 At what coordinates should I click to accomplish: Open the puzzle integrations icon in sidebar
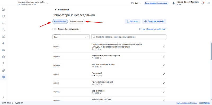pyautogui.click(x=3, y=70)
